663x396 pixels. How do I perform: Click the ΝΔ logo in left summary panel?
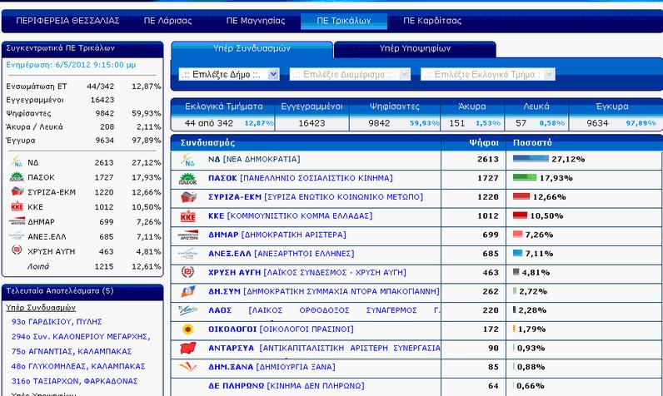click(17, 161)
